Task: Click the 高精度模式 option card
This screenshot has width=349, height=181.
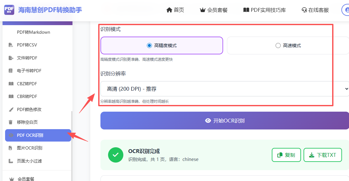Action: tap(162, 45)
